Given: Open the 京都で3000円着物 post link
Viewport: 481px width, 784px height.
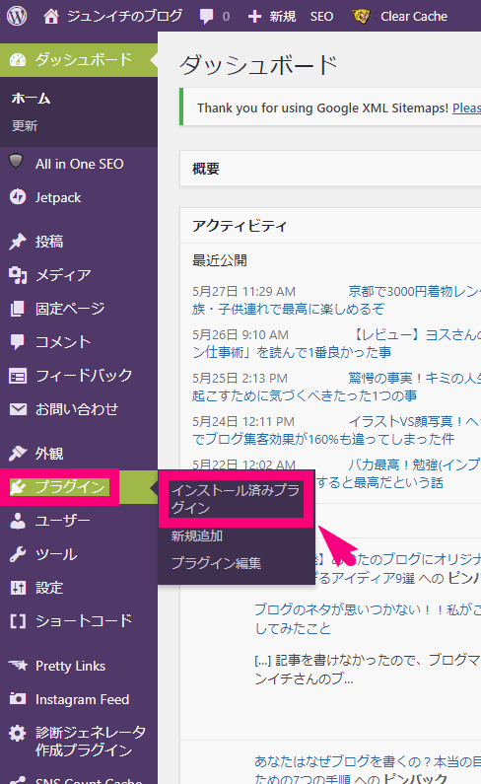Looking at the screenshot, I should 415,292.
